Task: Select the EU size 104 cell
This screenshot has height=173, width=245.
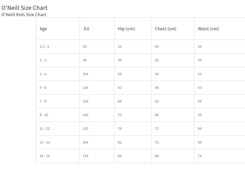Action: point(97,74)
